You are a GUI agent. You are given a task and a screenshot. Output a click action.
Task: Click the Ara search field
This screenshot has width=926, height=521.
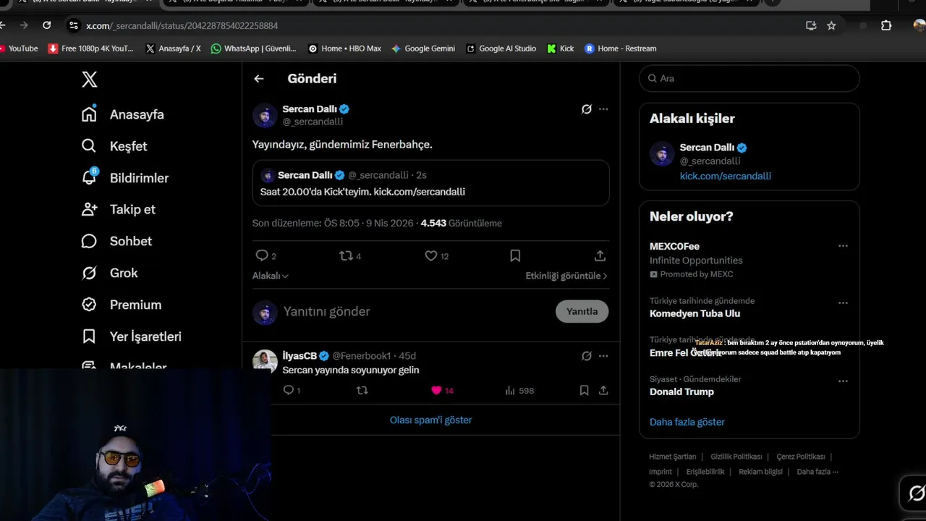[749, 78]
